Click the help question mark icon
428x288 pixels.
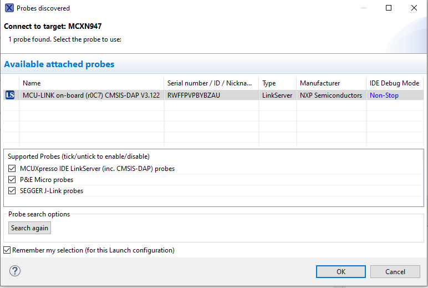[15, 271]
